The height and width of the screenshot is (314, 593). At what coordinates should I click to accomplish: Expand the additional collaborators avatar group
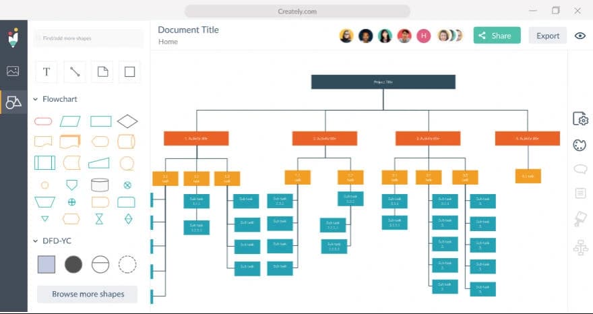(449, 36)
